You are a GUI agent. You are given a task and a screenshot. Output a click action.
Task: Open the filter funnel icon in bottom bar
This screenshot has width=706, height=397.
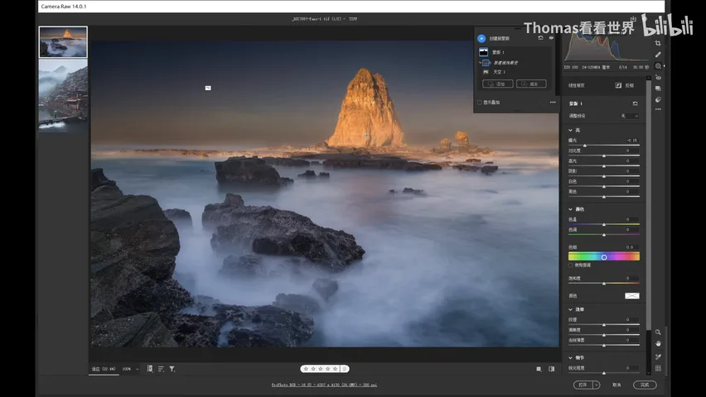[x=172, y=369]
